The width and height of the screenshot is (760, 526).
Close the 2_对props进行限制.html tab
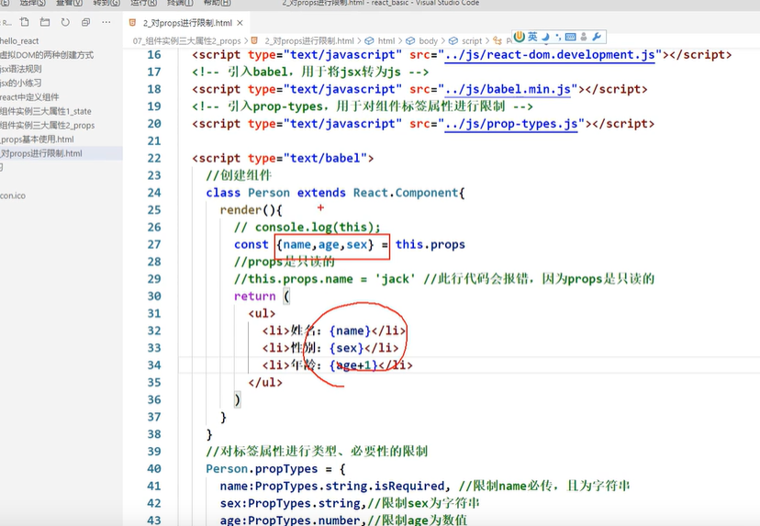click(x=240, y=23)
